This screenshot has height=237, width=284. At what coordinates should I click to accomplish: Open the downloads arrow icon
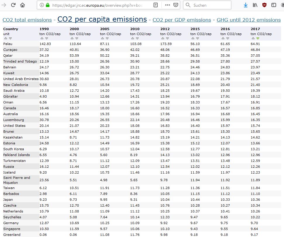coord(246,5)
